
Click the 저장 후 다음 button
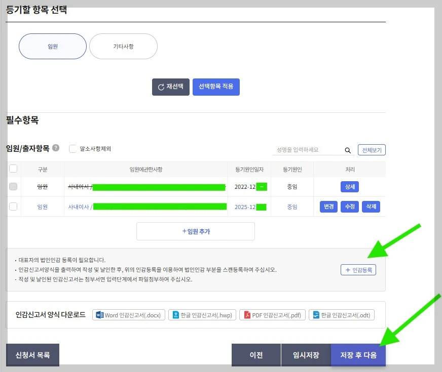click(358, 355)
